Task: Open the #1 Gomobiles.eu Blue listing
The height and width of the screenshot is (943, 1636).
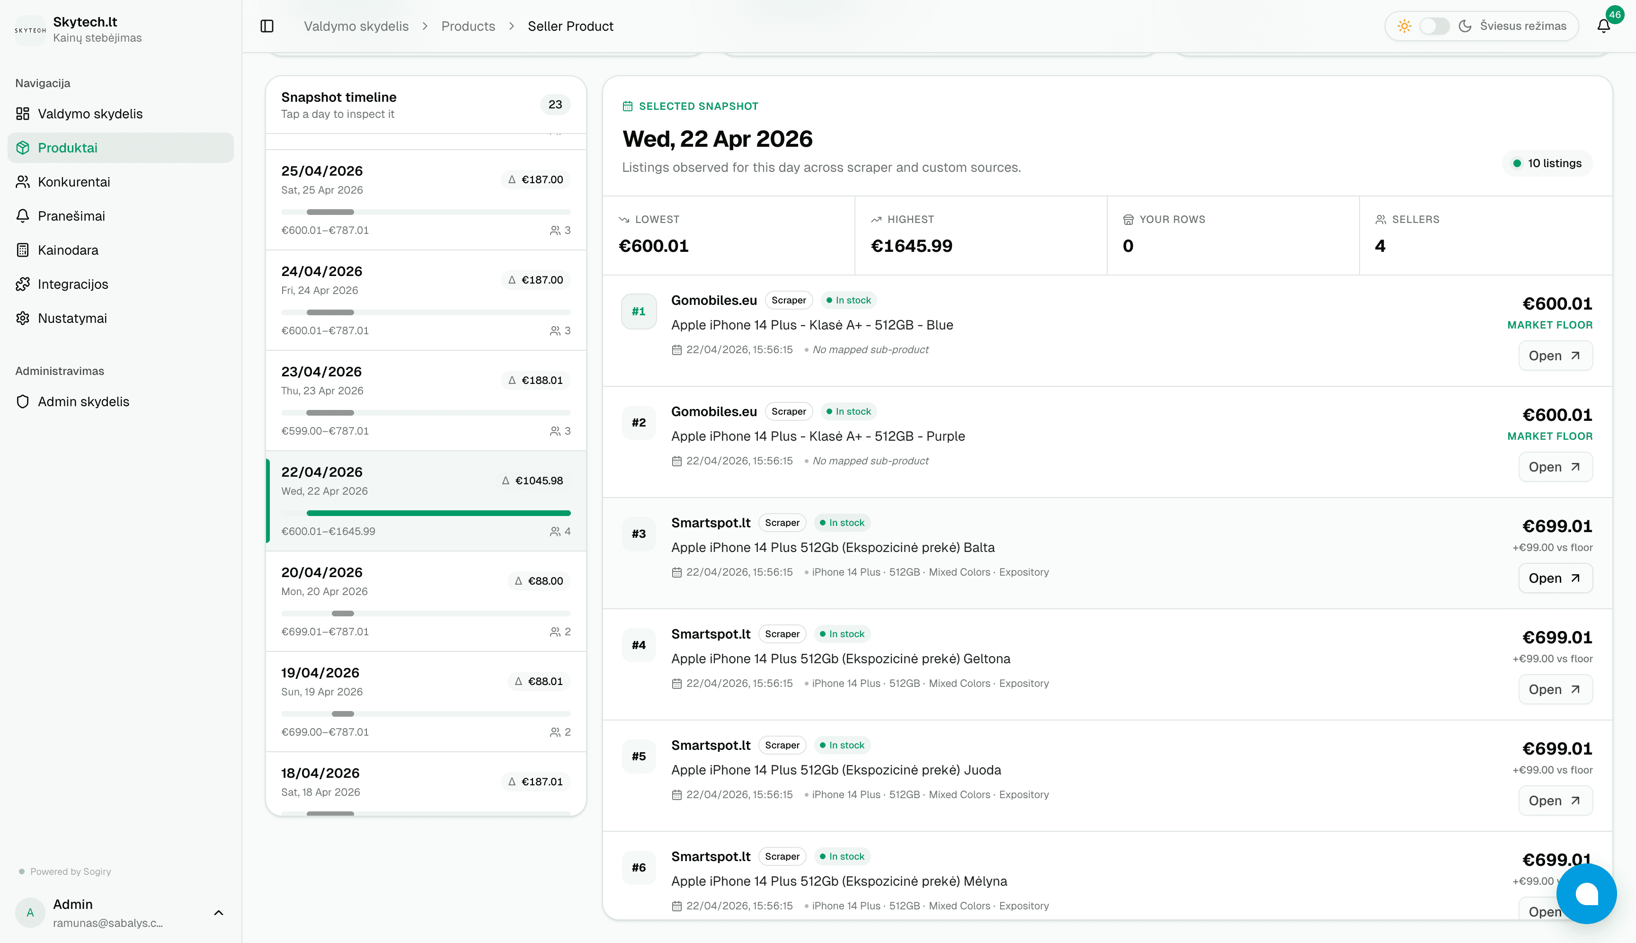Action: coord(1555,356)
